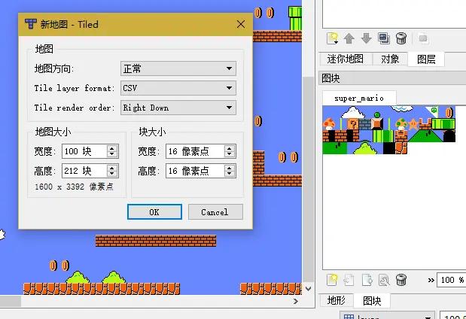The width and height of the screenshot is (466, 319).
Task: Click the greyed layer toggle icon after the trash icon
Action: click(x=423, y=38)
